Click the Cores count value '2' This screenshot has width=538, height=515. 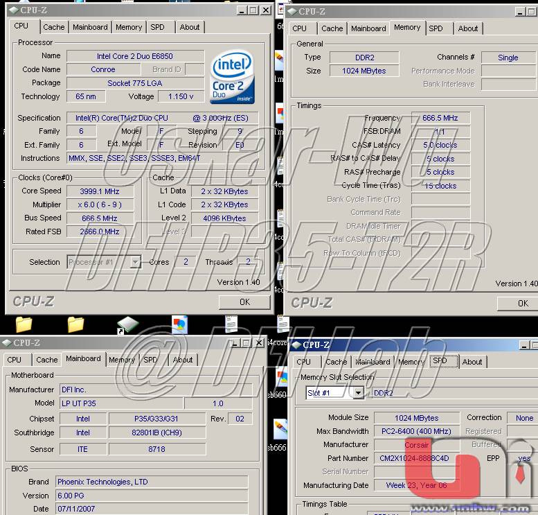pyautogui.click(x=186, y=262)
